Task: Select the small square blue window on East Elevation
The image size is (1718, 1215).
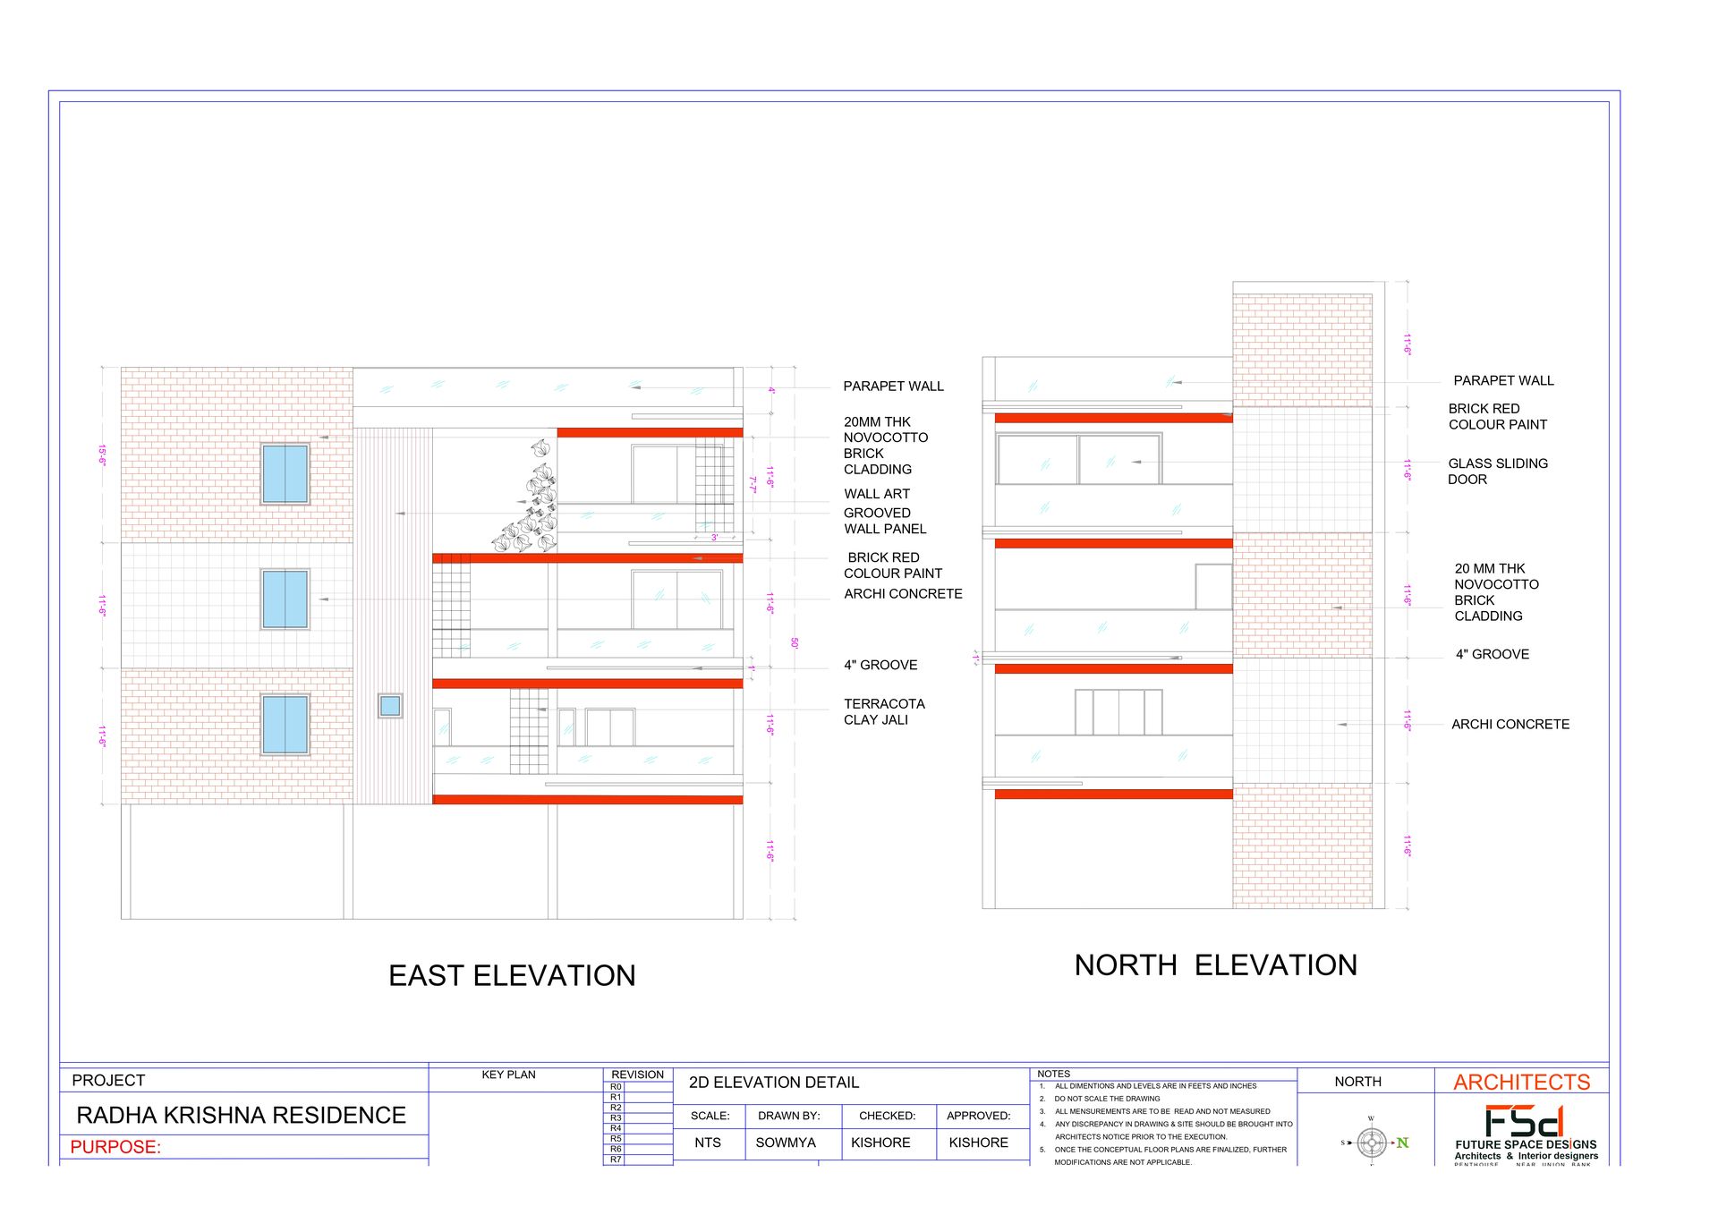Action: (x=390, y=706)
